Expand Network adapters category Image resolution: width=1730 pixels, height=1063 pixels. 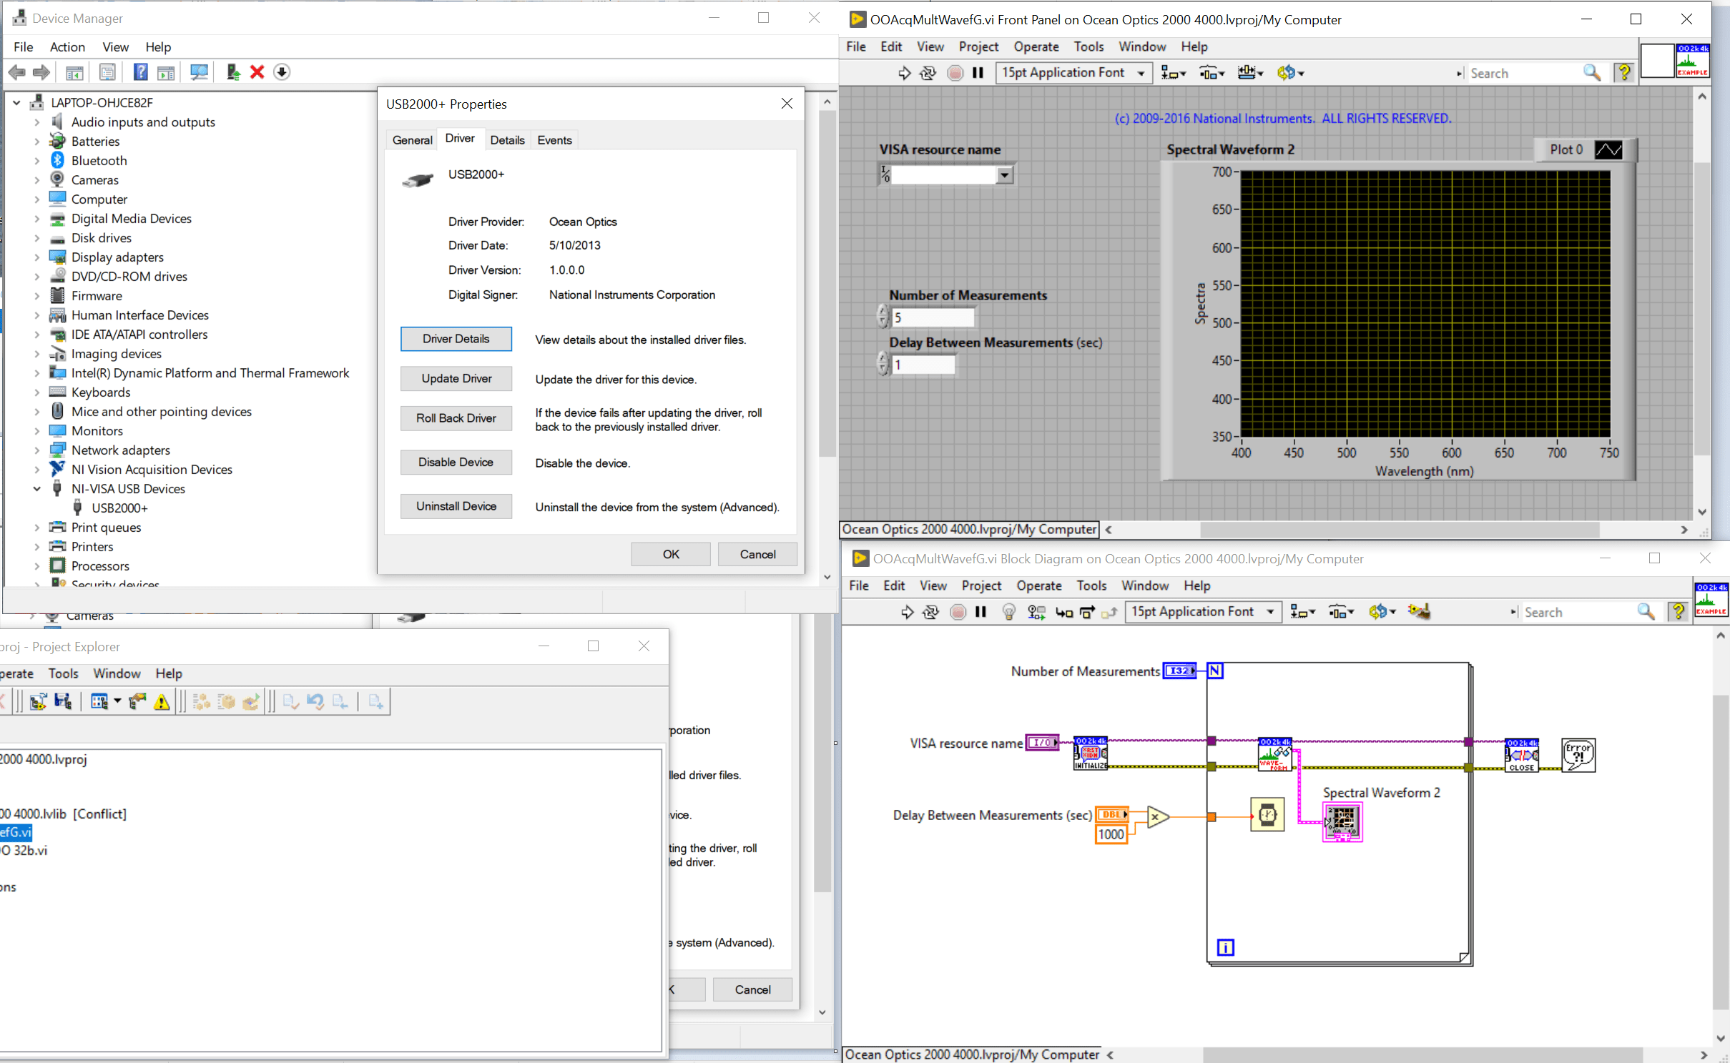click(36, 450)
